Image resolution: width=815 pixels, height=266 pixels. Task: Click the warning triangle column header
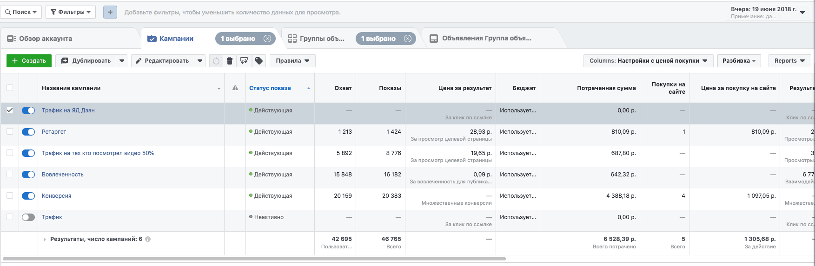pyautogui.click(x=235, y=88)
